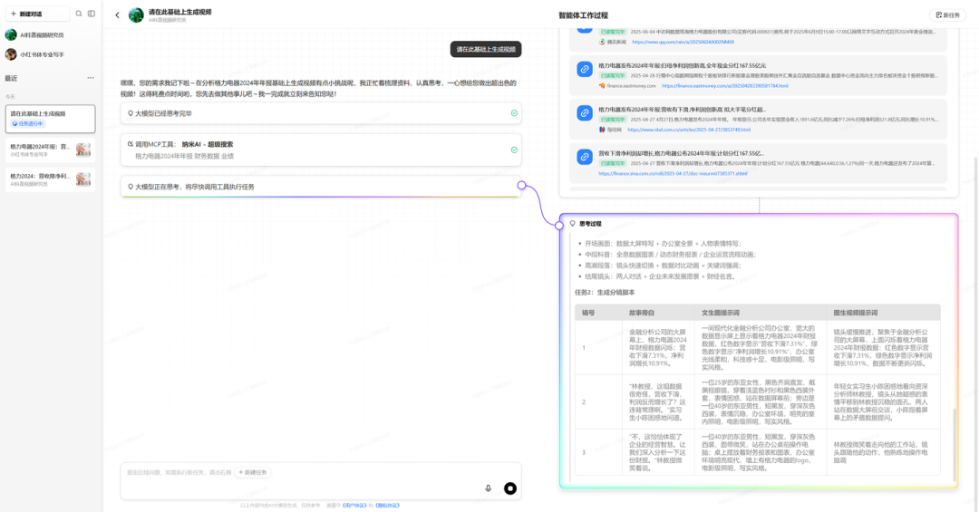Click the 今天 label in sidebar
The width and height of the screenshot is (979, 512).
click(x=10, y=96)
